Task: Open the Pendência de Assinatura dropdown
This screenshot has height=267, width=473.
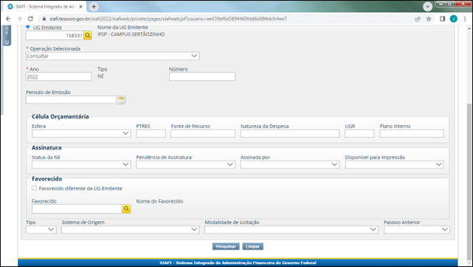Action: (185, 164)
